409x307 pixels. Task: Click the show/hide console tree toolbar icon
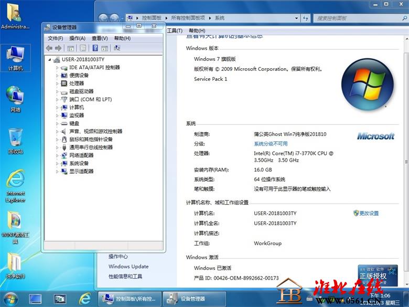click(71, 48)
